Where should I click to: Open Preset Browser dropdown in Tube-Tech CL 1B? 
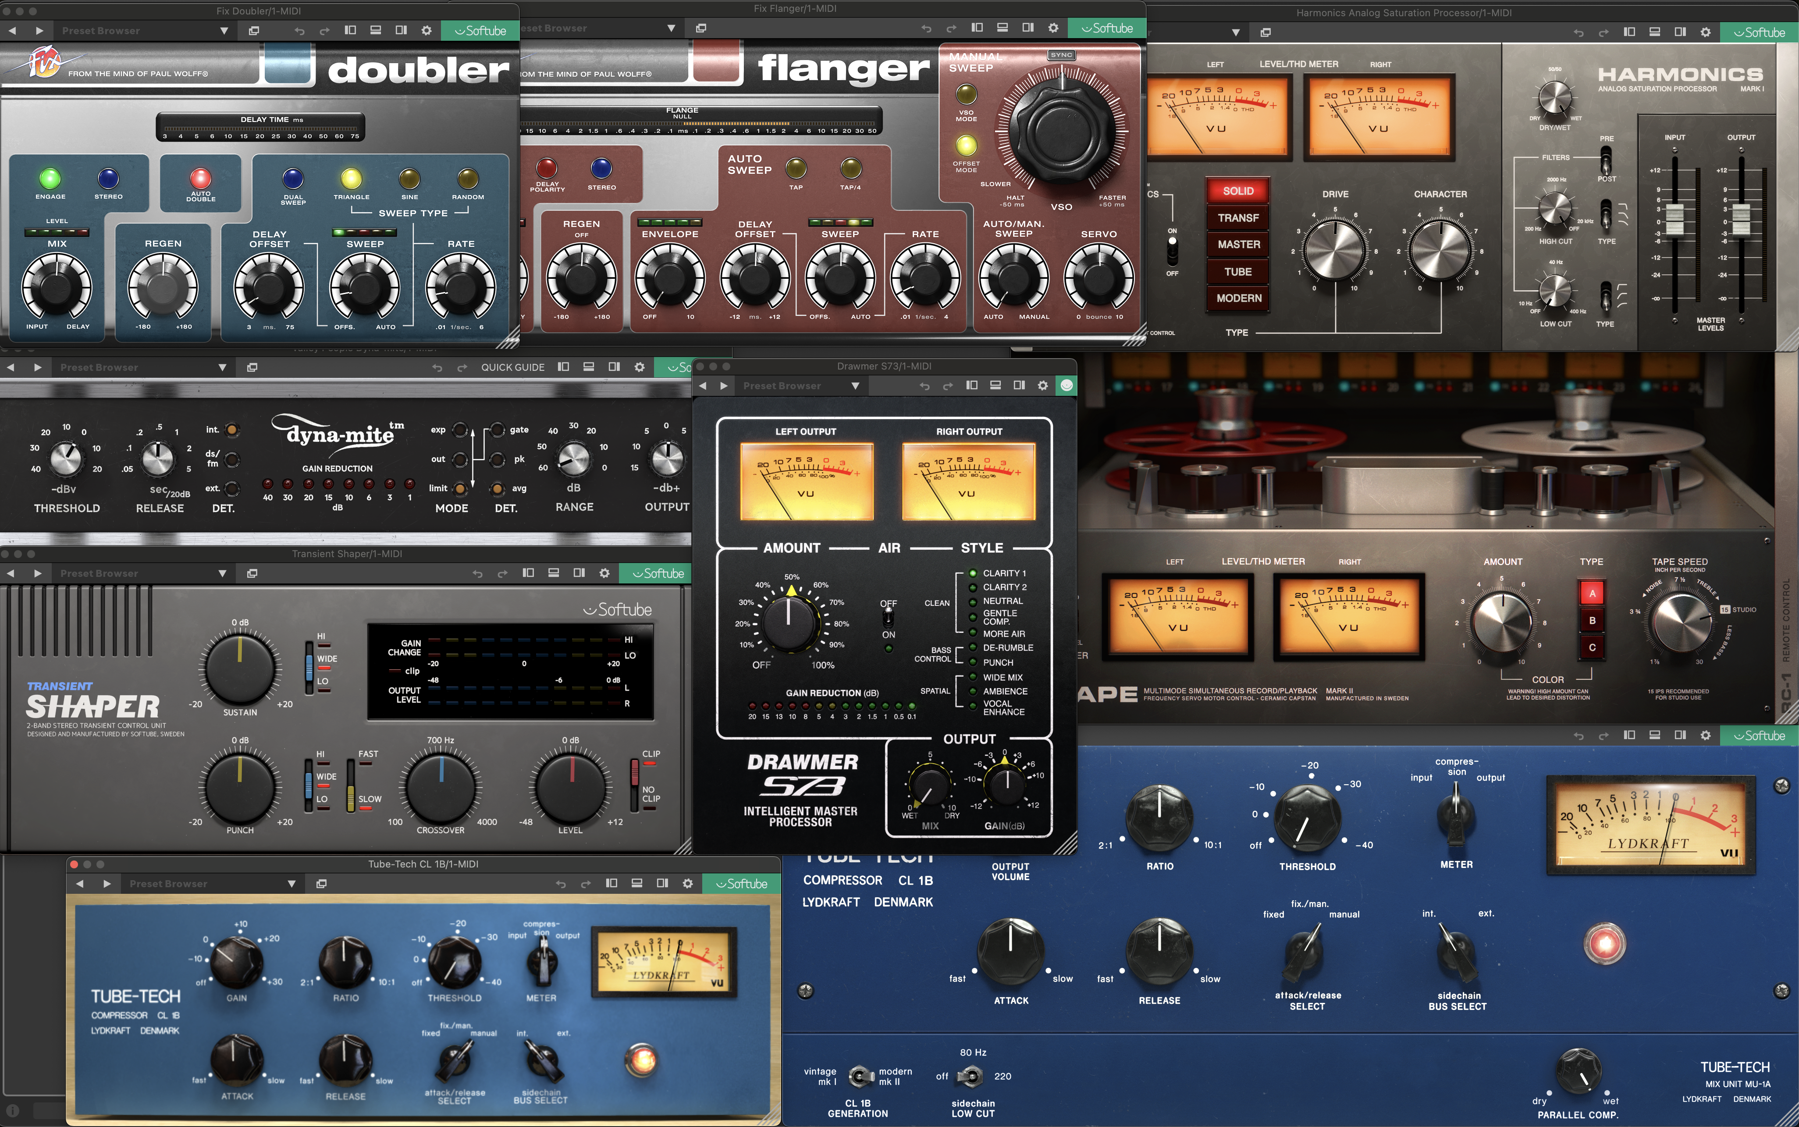pyautogui.click(x=213, y=883)
